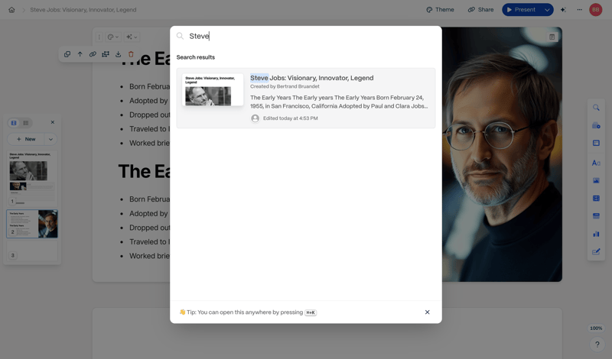Viewport: 612px width, 359px height.
Task: Click the Share button
Action: point(480,10)
